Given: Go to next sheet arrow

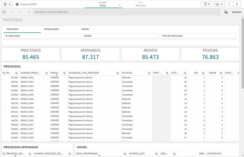Looking at the screenshot, I should point(237,4).
